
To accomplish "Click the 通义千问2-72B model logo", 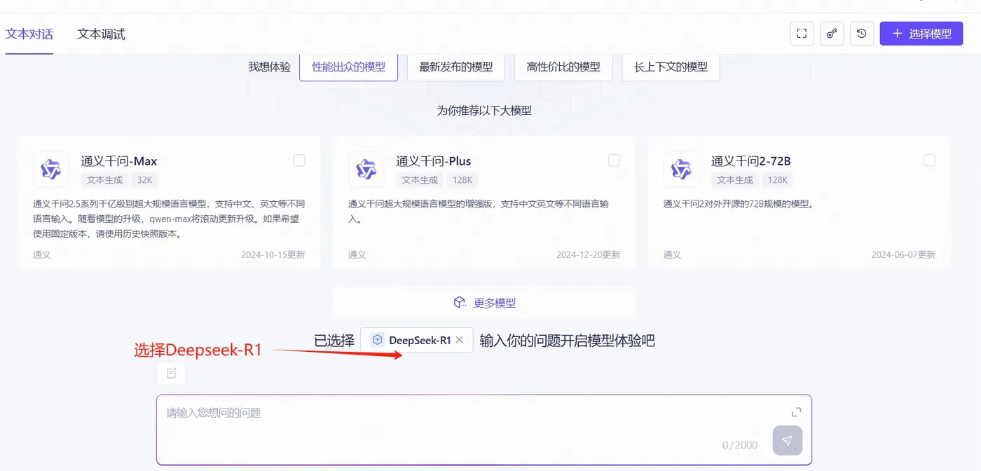I will click(x=681, y=170).
